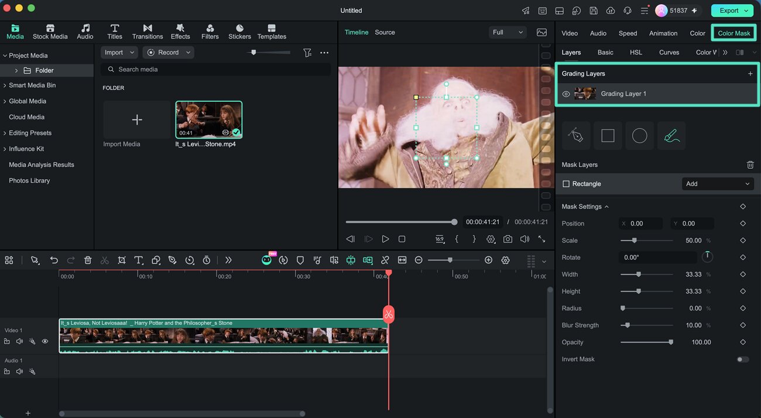The height and width of the screenshot is (418, 761).
Task: Click the mark in curly brace icon
Action: [x=457, y=239]
